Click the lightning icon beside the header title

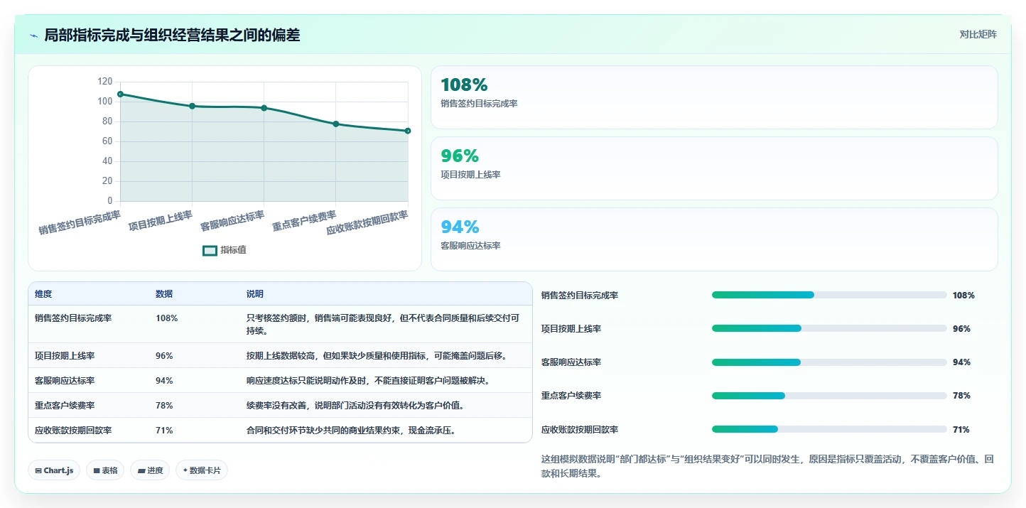click(34, 36)
